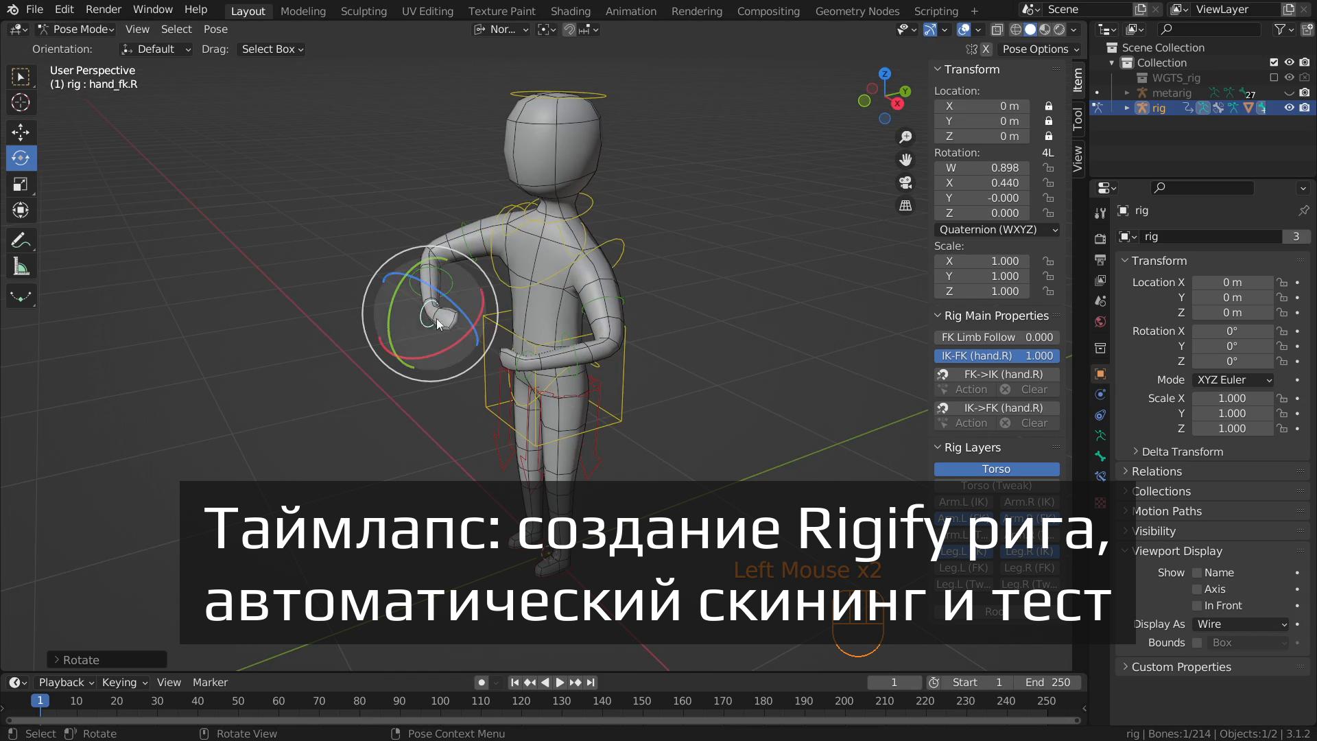
Task: Click the camera view icon in sidebar
Action: pyautogui.click(x=905, y=182)
